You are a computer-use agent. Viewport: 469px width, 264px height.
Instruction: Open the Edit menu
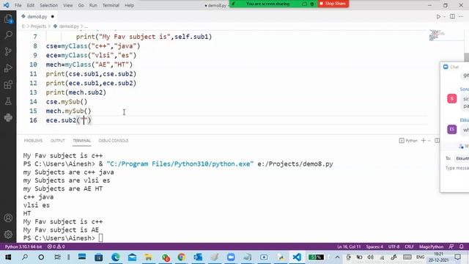[x=31, y=5]
